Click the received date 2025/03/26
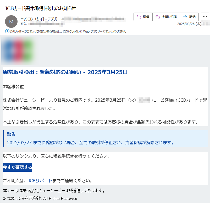210x203 pixels. tap(189, 24)
